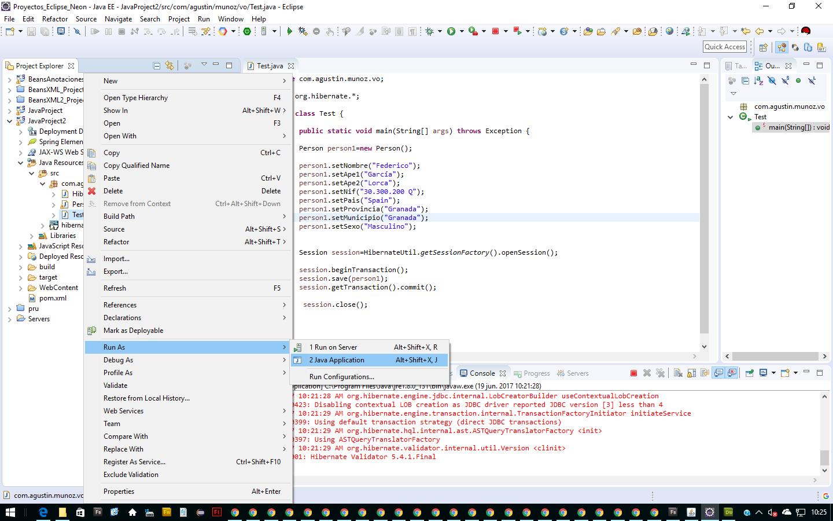Click the Skip All Breakpoints icon
The image size is (833, 521).
[x=77, y=31]
